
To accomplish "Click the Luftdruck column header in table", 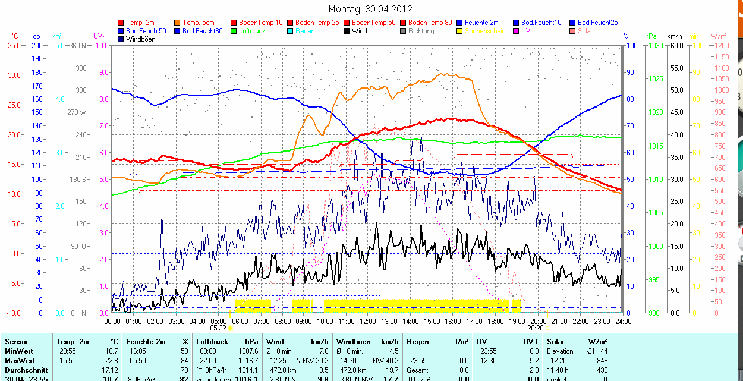I will click(212, 342).
